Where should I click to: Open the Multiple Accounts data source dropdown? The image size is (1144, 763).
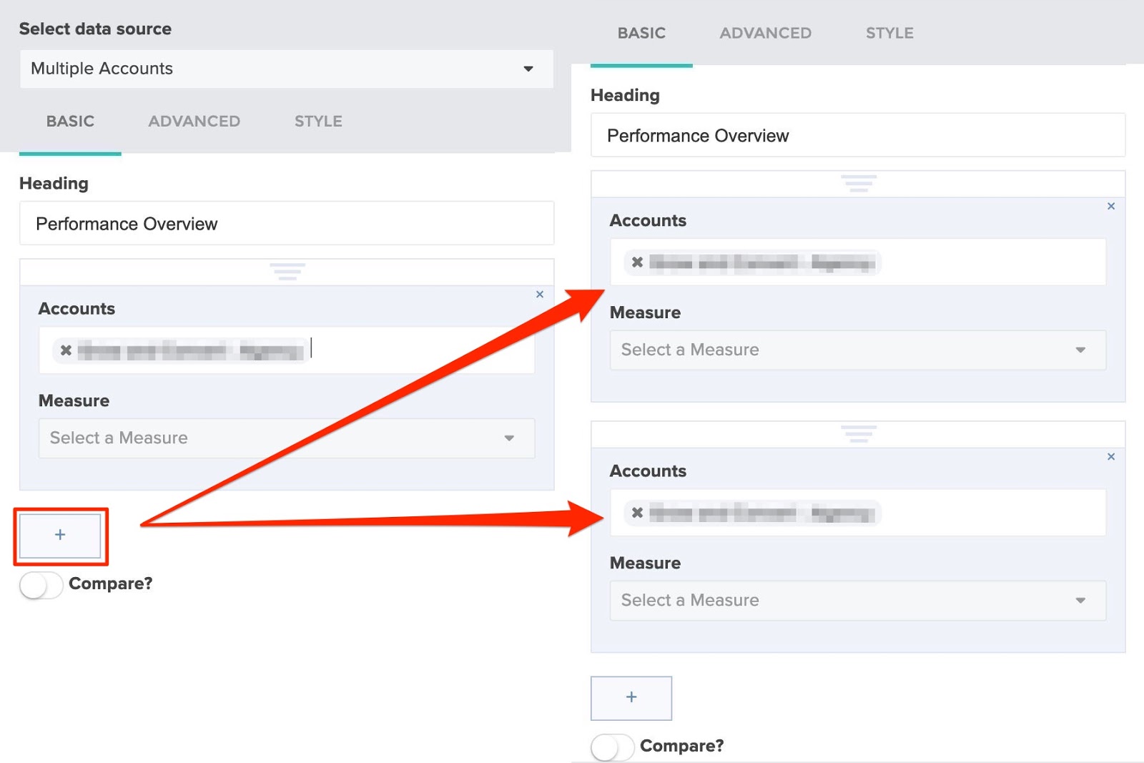(x=286, y=69)
